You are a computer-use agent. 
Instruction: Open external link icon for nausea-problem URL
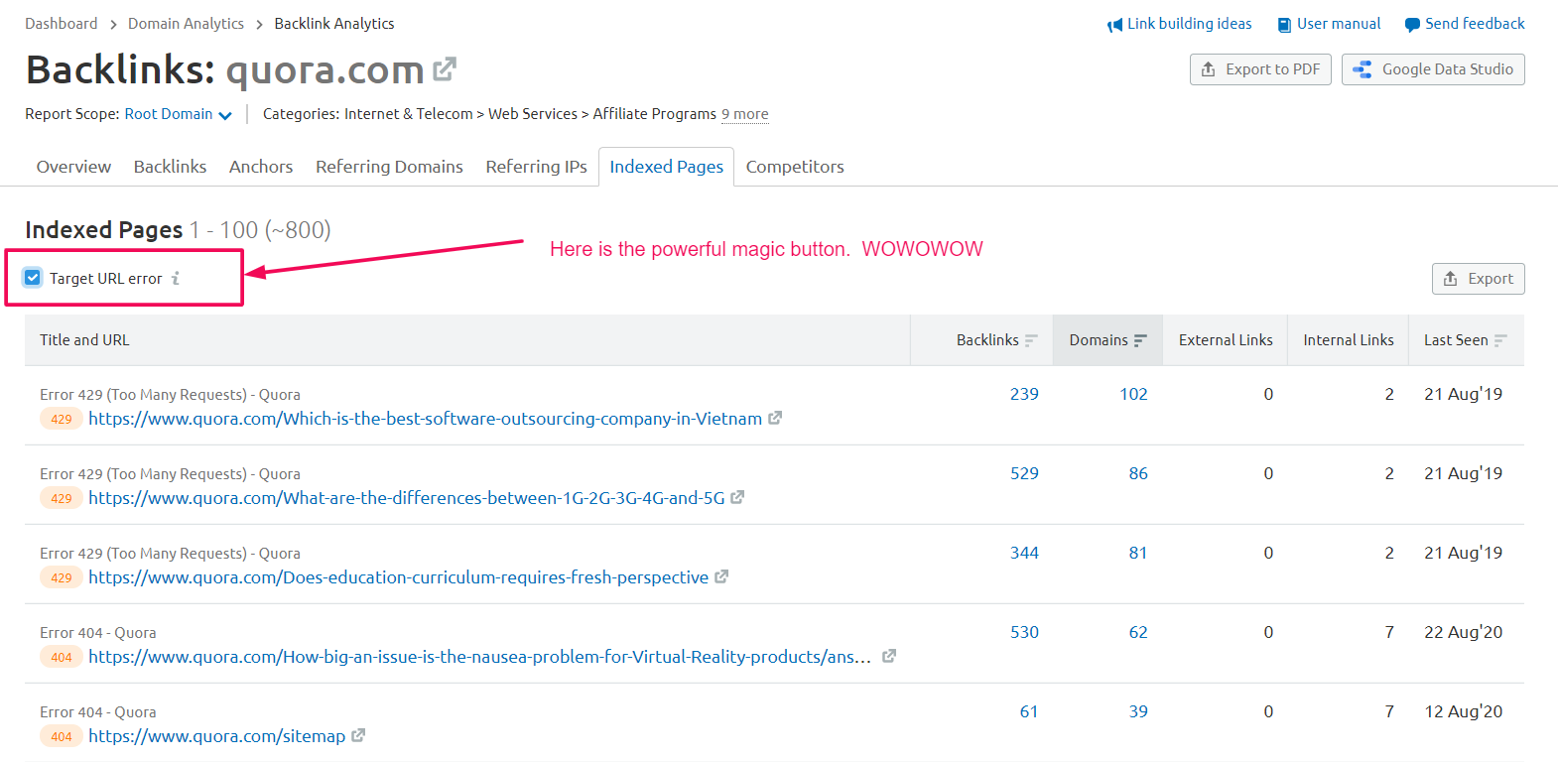click(889, 656)
